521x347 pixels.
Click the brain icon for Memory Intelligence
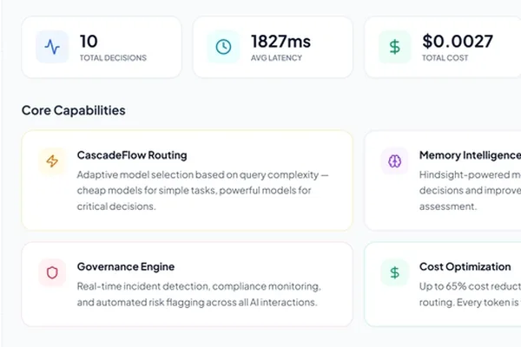394,161
